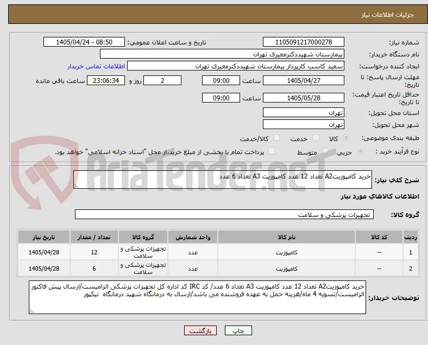Screen dimensions: 428x345
Task: Click the response deadline hour 09:00 field
Action: (221, 80)
